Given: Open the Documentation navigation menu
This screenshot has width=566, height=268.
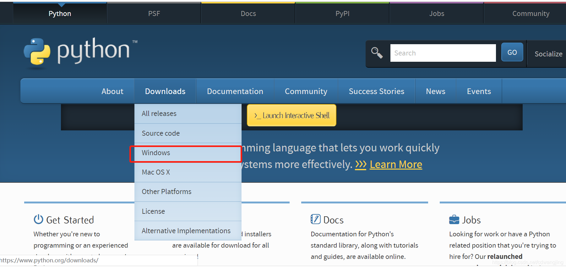Looking at the screenshot, I should [235, 91].
